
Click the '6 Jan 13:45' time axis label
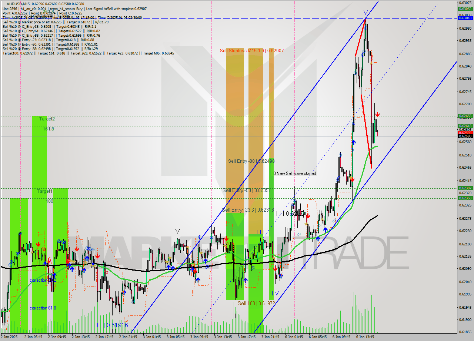pos(365,337)
